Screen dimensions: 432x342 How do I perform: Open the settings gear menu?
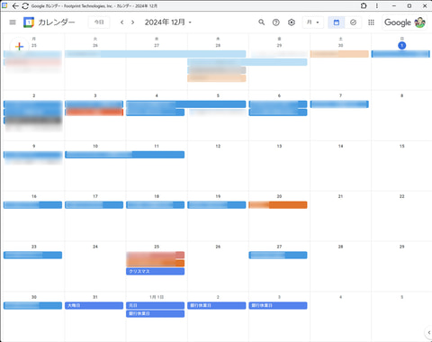292,22
